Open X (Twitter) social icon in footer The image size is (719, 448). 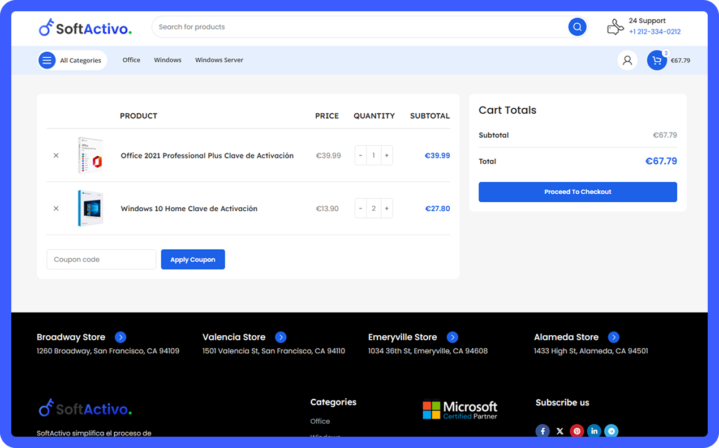[x=560, y=431]
